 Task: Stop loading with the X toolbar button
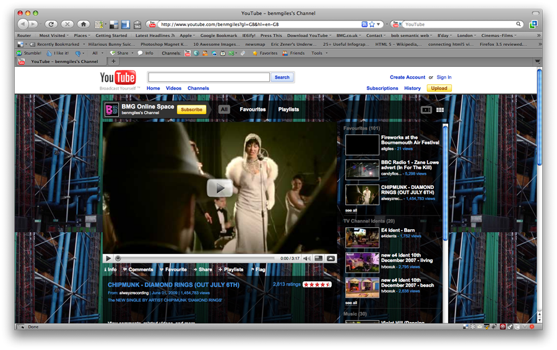[67, 24]
